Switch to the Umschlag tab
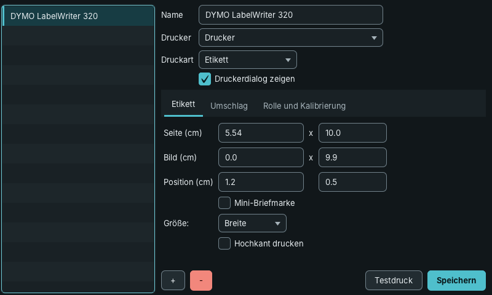492x295 pixels. click(229, 106)
